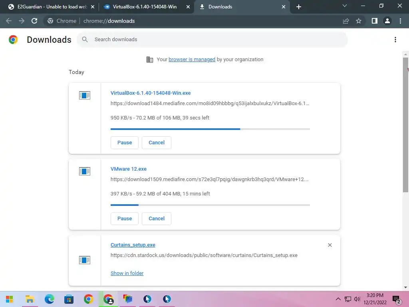The height and width of the screenshot is (307, 409).
Task: Close the VirtualBox tab
Action: (x=188, y=7)
